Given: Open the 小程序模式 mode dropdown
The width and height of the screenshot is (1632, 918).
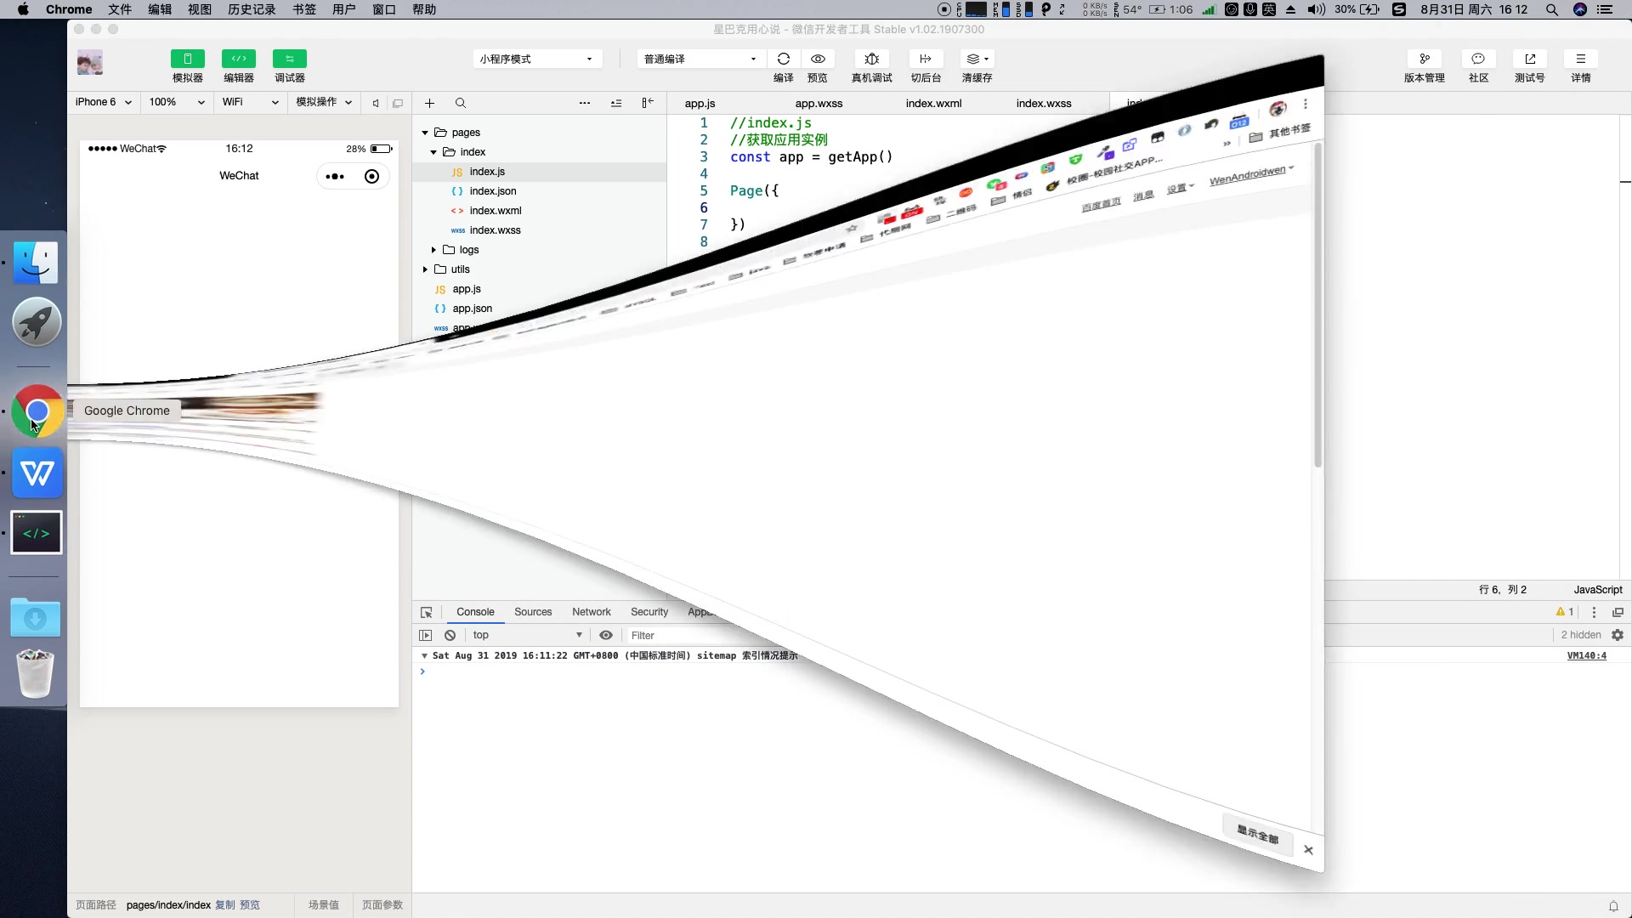Looking at the screenshot, I should point(536,59).
